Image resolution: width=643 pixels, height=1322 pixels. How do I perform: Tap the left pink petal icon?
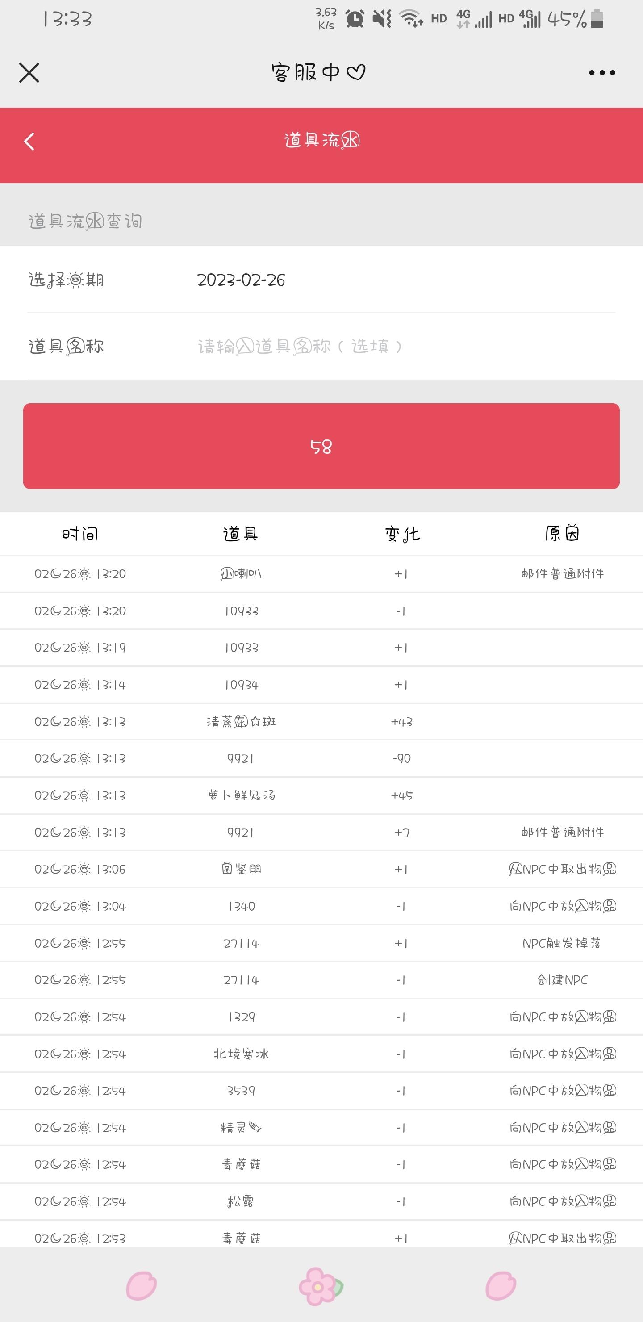142,1285
